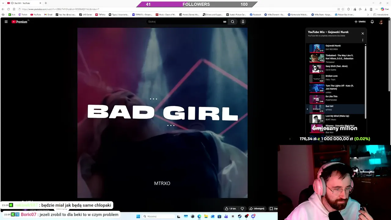Open Microsoft Teams from the taskbar
391x220 pixels.
pos(226,216)
